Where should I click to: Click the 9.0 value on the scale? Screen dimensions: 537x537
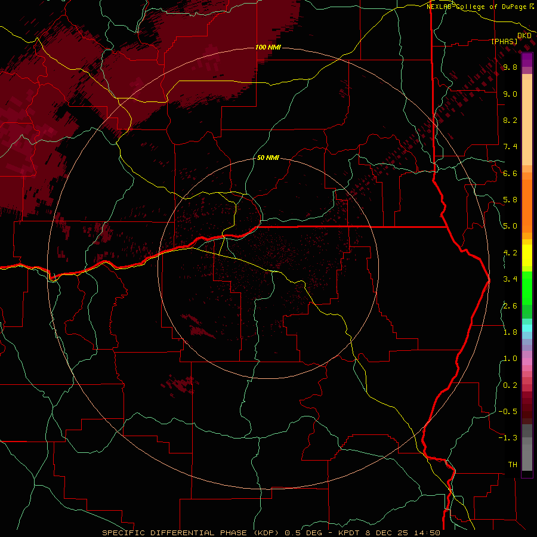click(x=510, y=94)
